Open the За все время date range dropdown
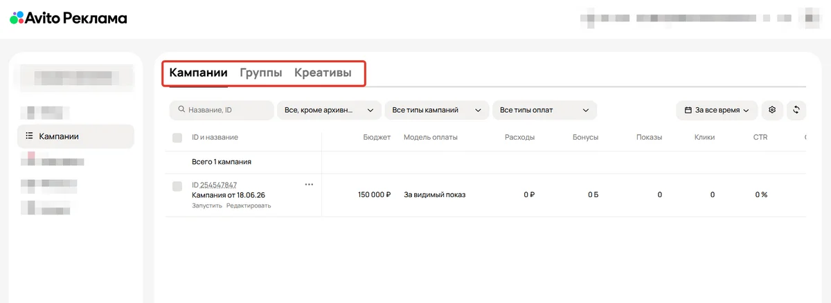The width and height of the screenshot is (831, 303). (x=717, y=110)
